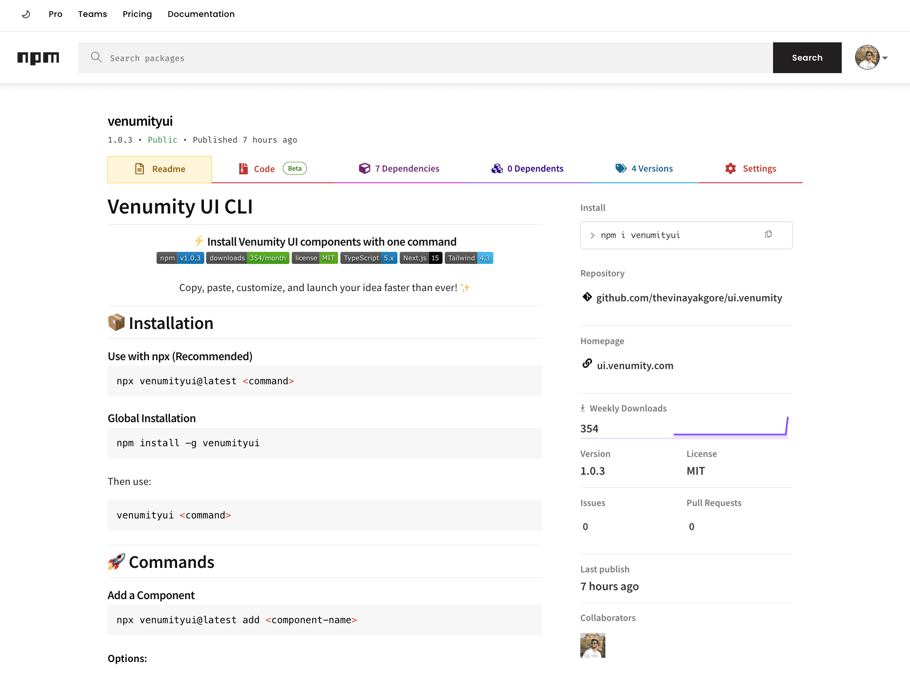Click the Use with npx (Recommended) heading
Screen dimensions: 910x674
tap(180, 356)
